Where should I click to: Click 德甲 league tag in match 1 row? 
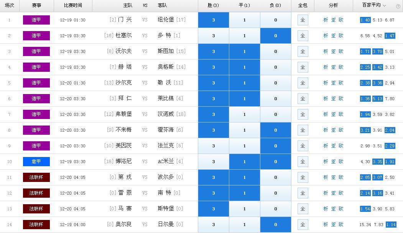click(36, 20)
